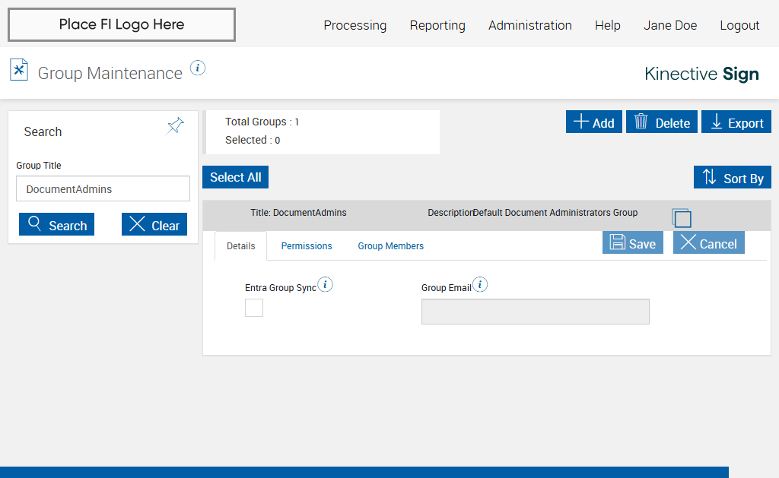Click the Place FI Logo Here banner
The image size is (779, 478).
tap(122, 25)
